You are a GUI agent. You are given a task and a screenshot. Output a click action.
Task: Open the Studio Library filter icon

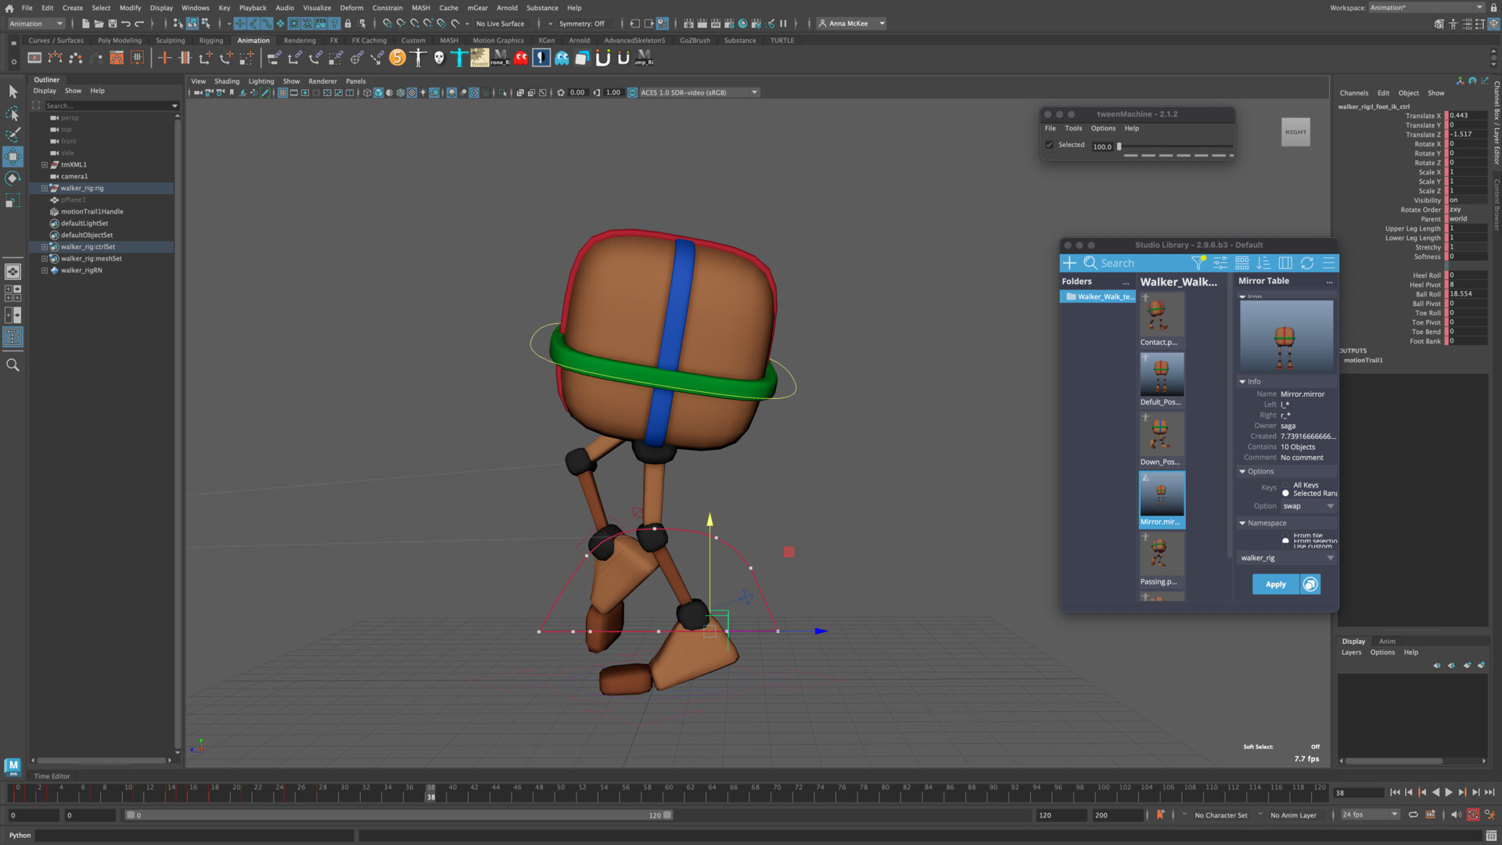[x=1198, y=263]
